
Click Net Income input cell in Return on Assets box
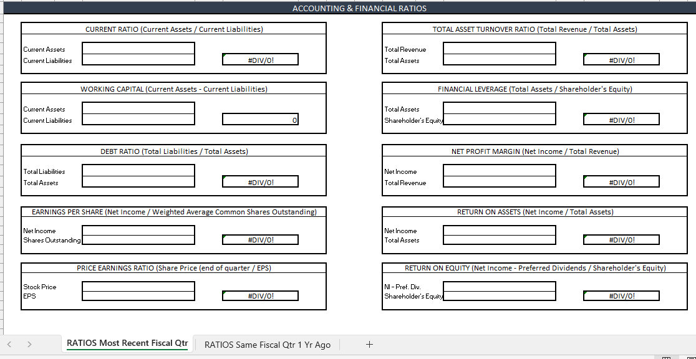coord(500,231)
